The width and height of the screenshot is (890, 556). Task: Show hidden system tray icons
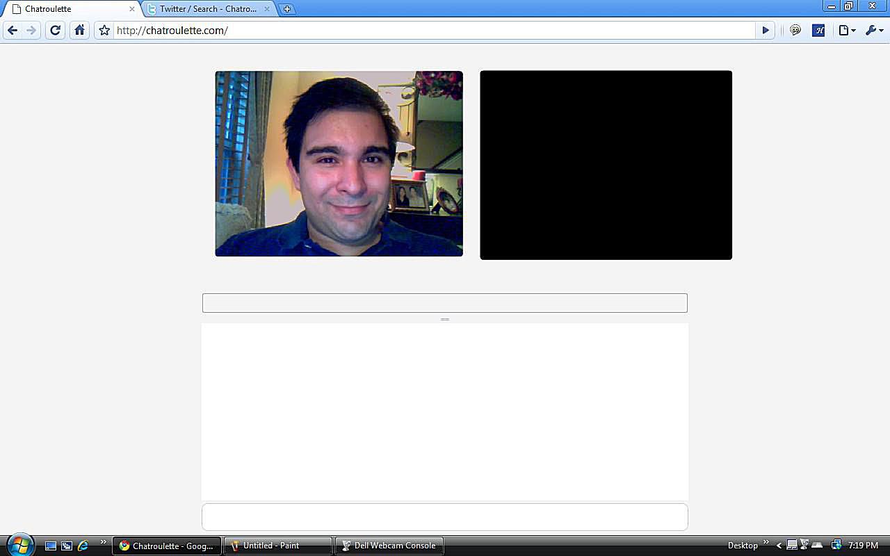779,546
